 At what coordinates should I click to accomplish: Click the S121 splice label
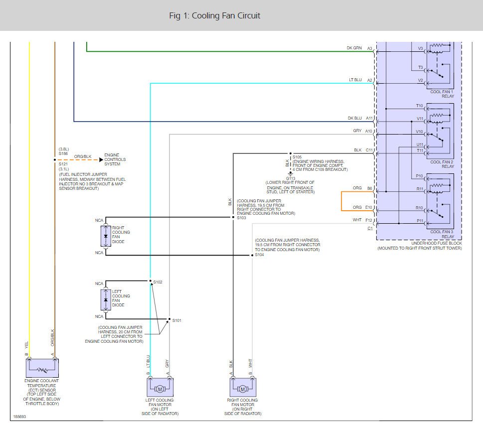[x=63, y=164]
